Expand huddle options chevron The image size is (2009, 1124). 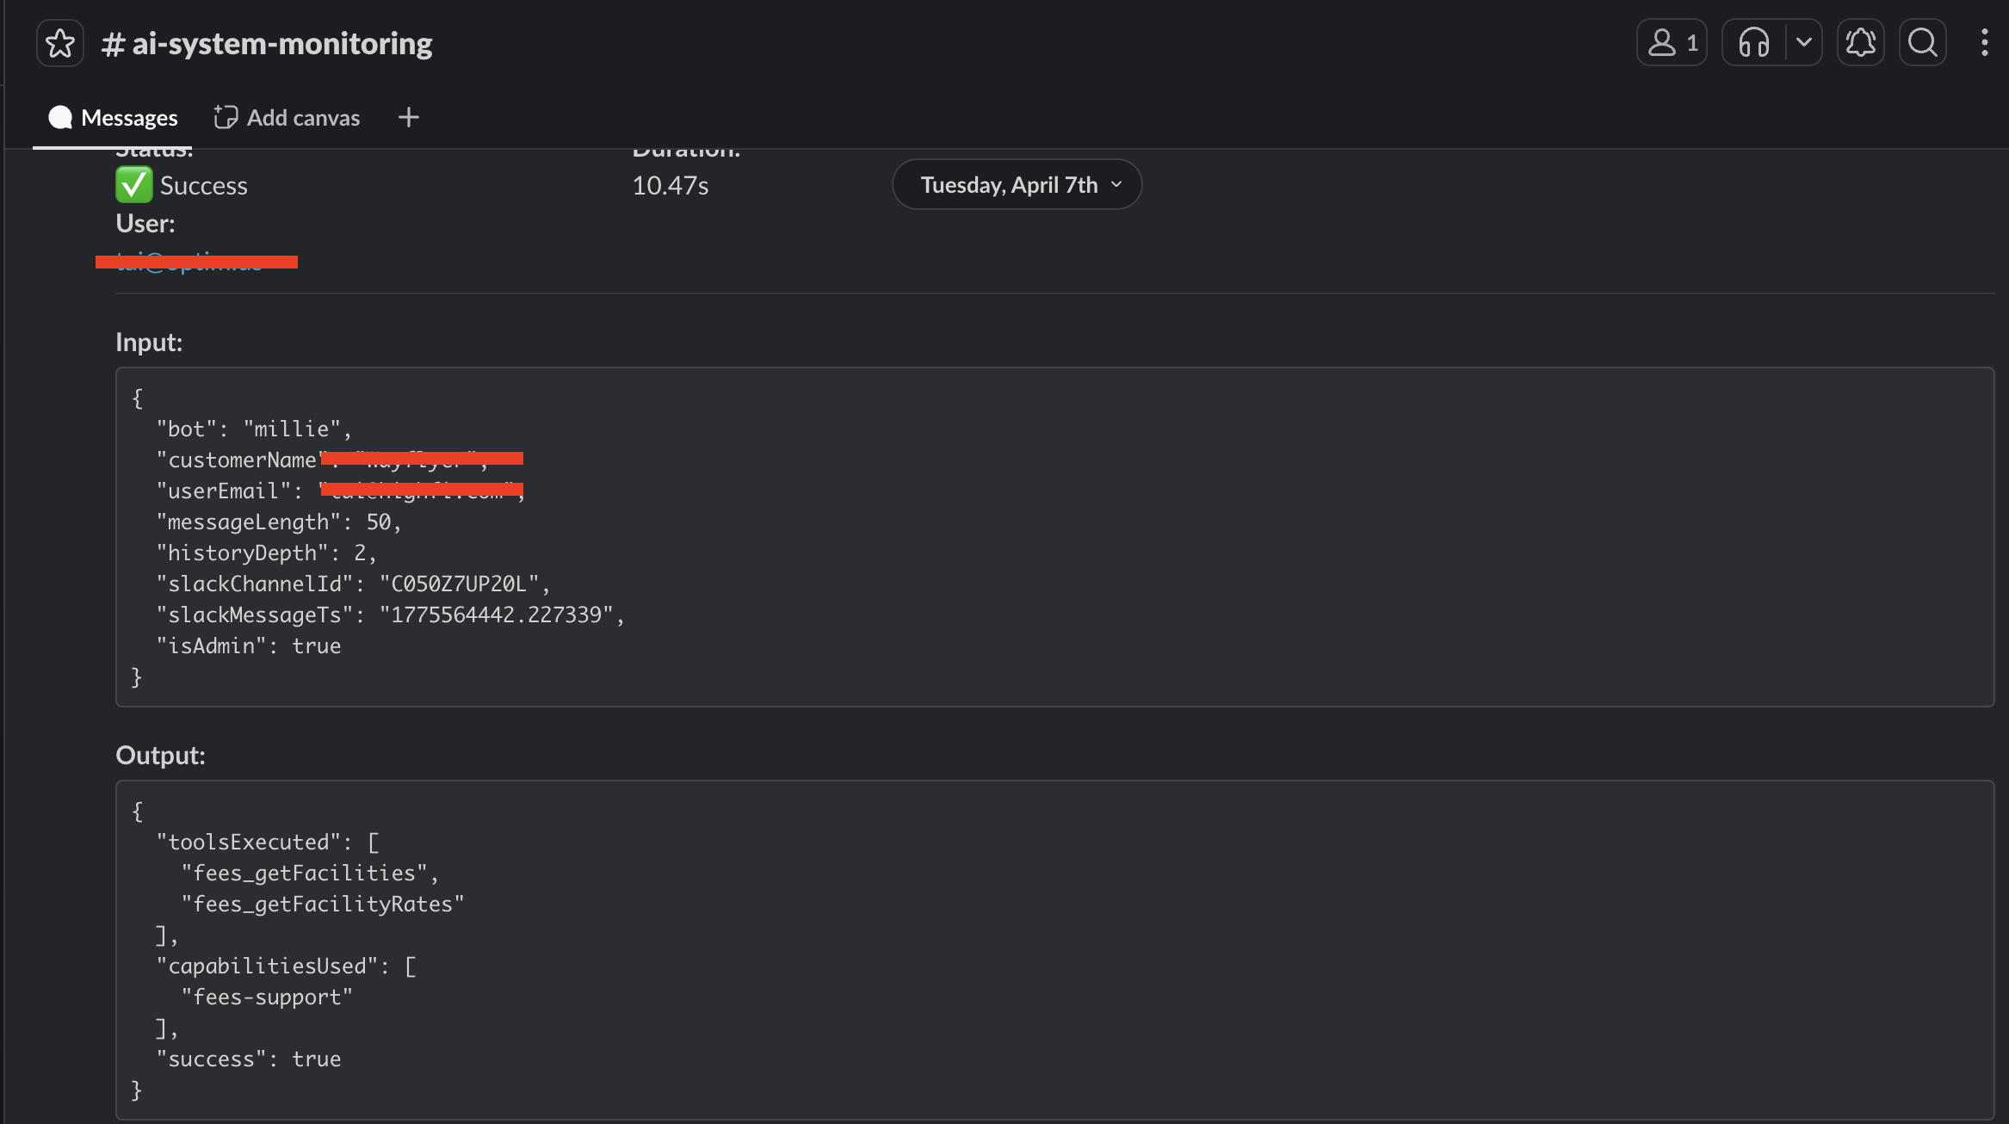coord(1804,42)
